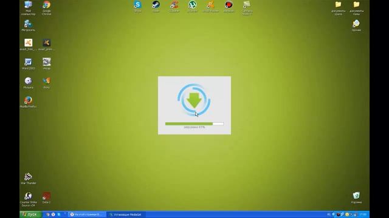The width and height of the screenshot is (389, 218).
Task: Click the system tray clock
Action: [x=363, y=214]
